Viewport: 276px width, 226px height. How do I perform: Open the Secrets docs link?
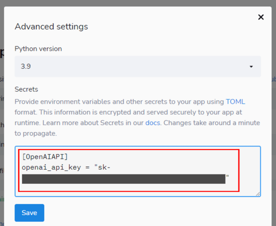tap(153, 123)
